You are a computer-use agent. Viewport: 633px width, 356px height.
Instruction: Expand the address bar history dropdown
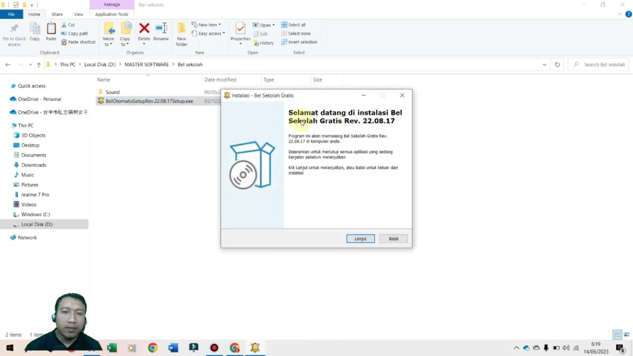point(544,65)
